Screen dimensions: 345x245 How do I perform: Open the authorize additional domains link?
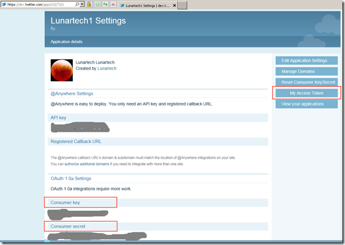(x=87, y=164)
